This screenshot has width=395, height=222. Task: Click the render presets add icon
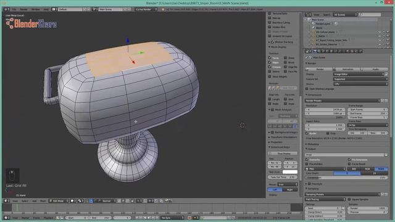(383, 101)
